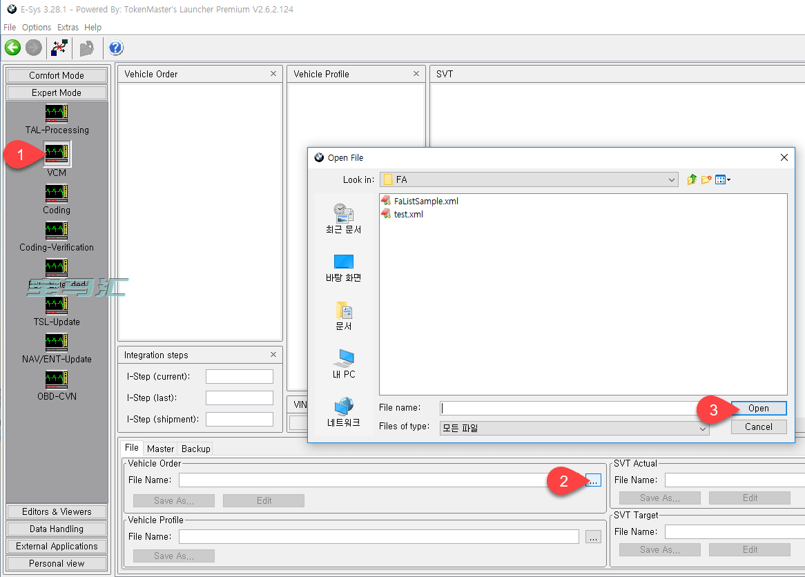Open the OBD-CVN module icon
The image size is (805, 577).
pos(57,380)
